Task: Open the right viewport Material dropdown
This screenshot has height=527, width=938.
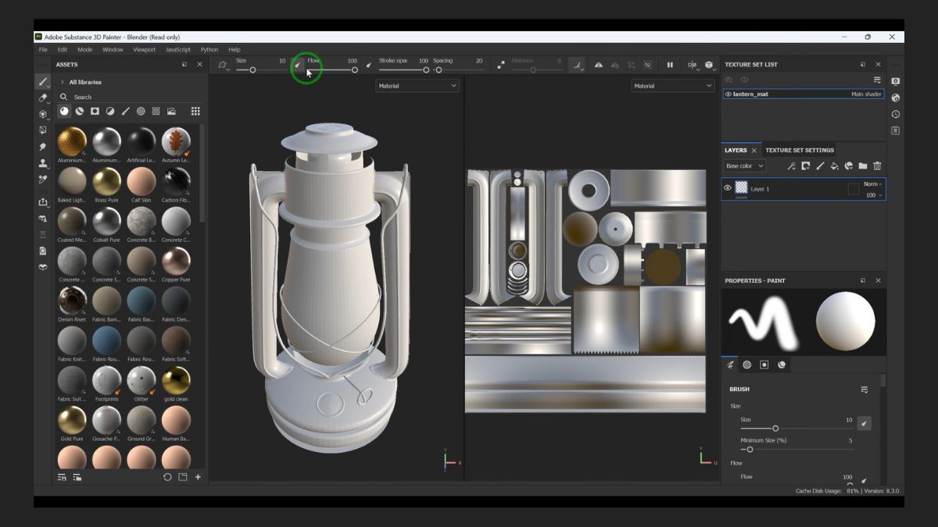Action: 672,86
